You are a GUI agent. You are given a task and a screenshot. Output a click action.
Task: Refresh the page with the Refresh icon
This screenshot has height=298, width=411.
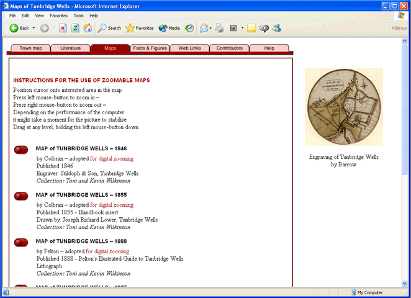click(75, 28)
